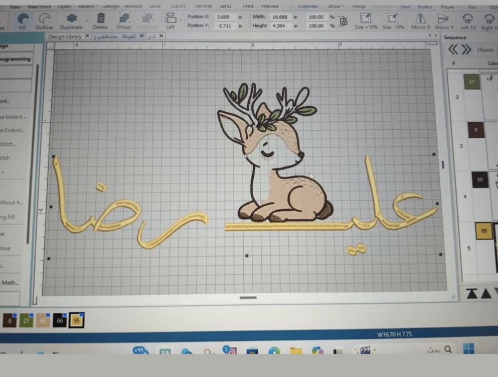Toggle TrueView display
Screen dimensions: 498x377
307,6
